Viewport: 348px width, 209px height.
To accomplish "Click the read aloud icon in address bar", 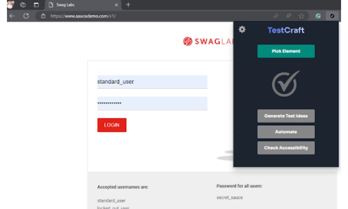I will [288, 16].
